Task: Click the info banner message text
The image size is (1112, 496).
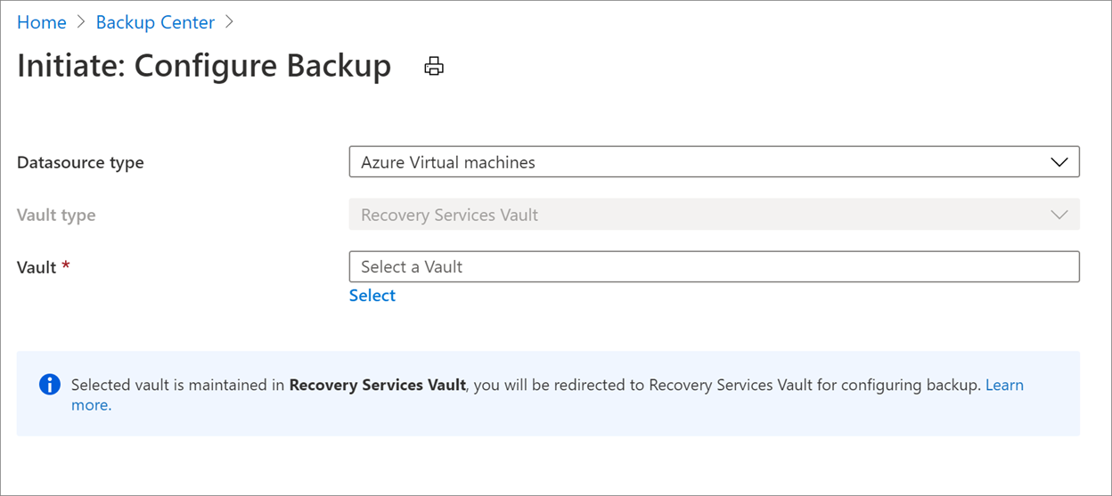Action: tap(547, 394)
